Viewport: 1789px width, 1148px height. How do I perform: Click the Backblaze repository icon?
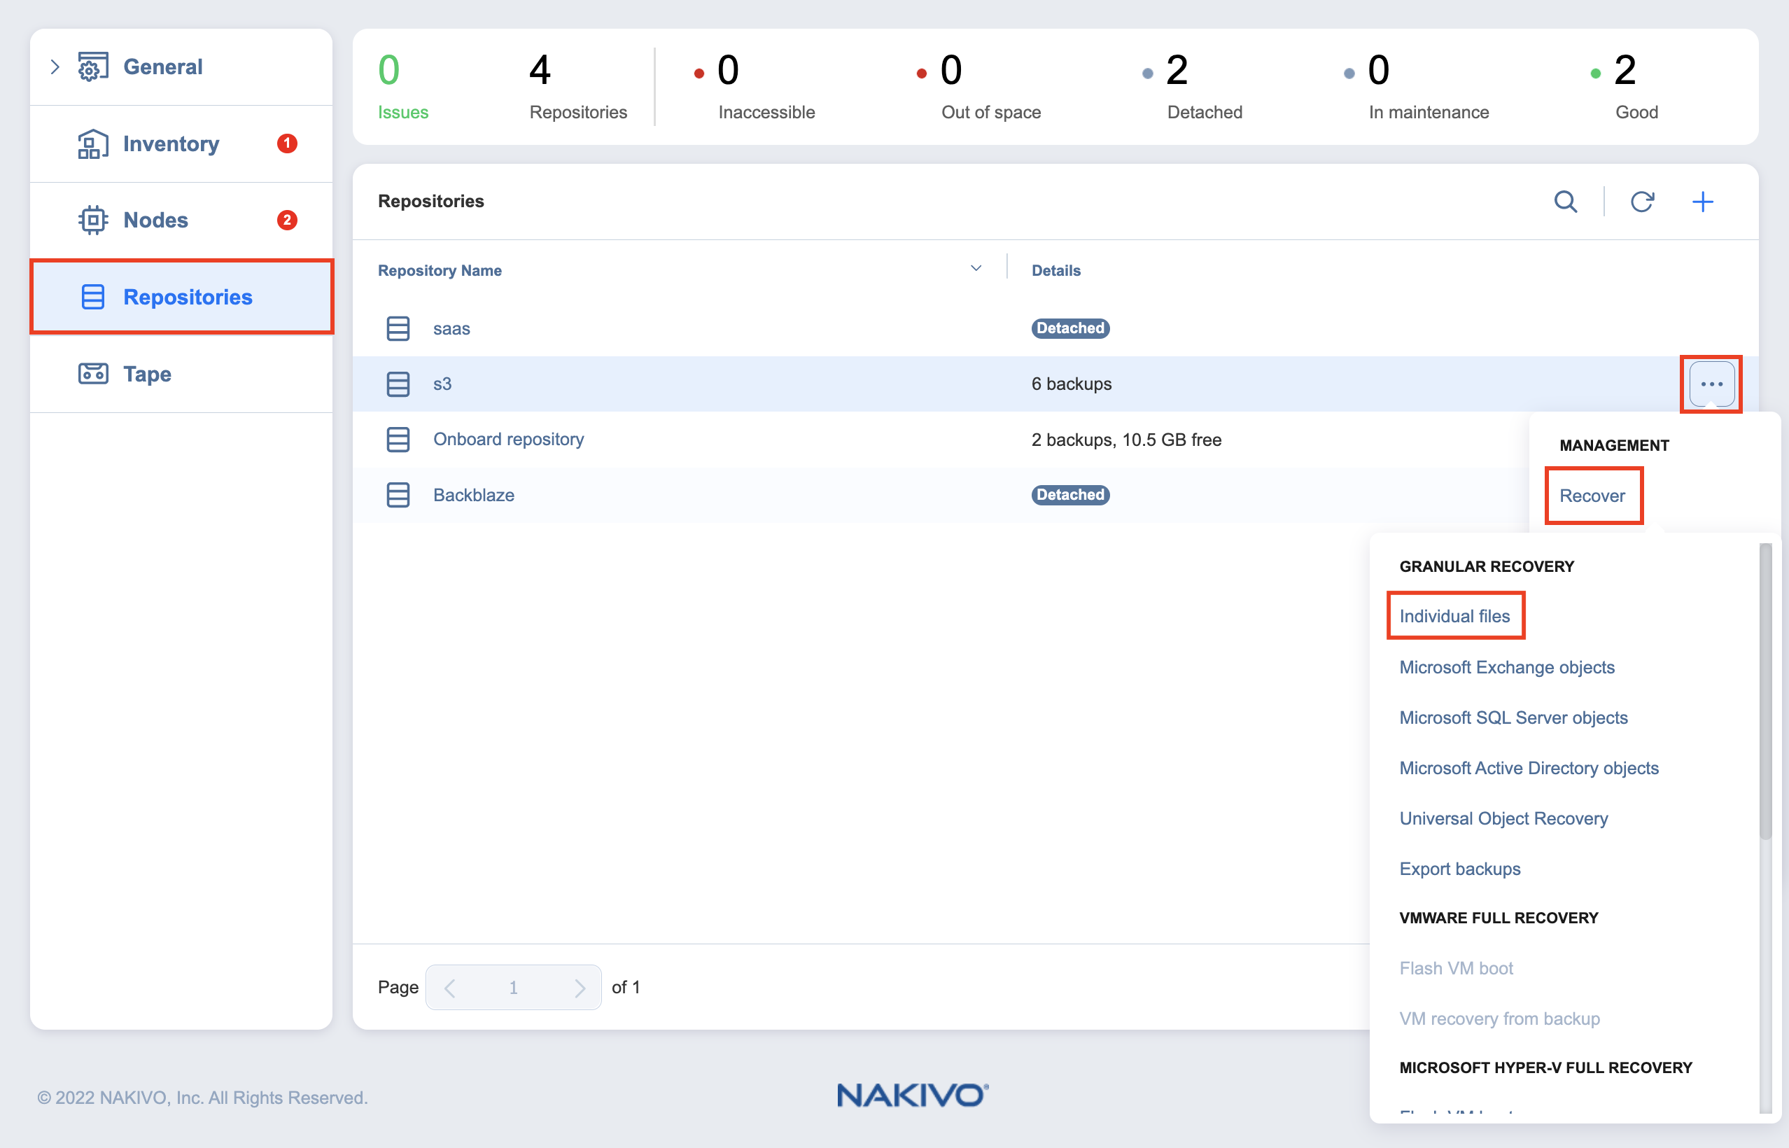[x=398, y=494]
